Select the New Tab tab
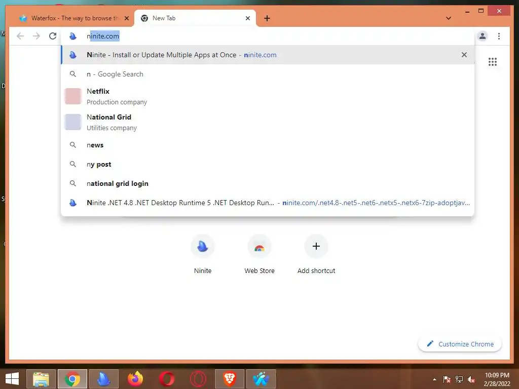519x389 pixels. click(x=195, y=18)
